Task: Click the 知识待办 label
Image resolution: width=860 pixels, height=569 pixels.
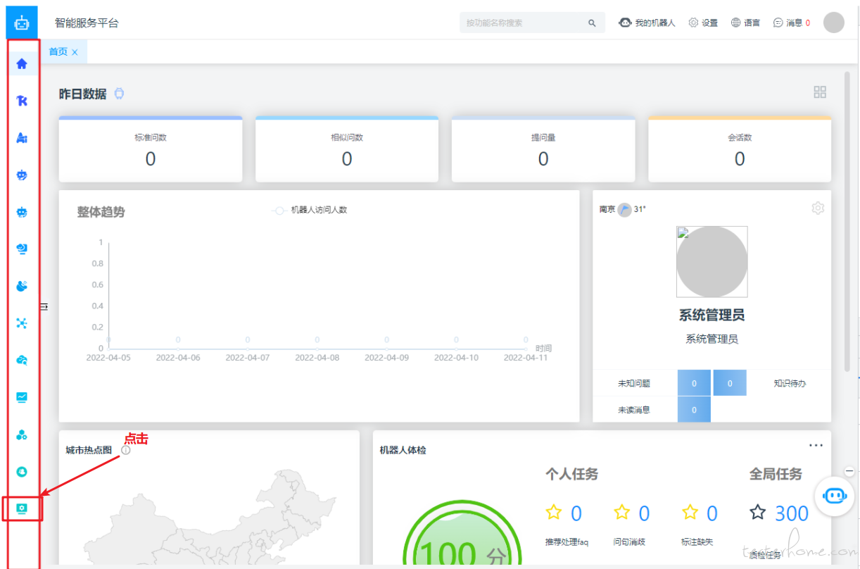Action: (790, 384)
